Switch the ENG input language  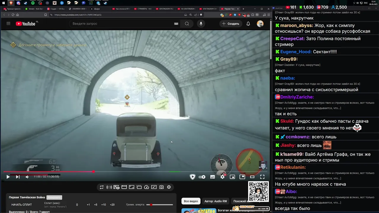pos(366,3)
